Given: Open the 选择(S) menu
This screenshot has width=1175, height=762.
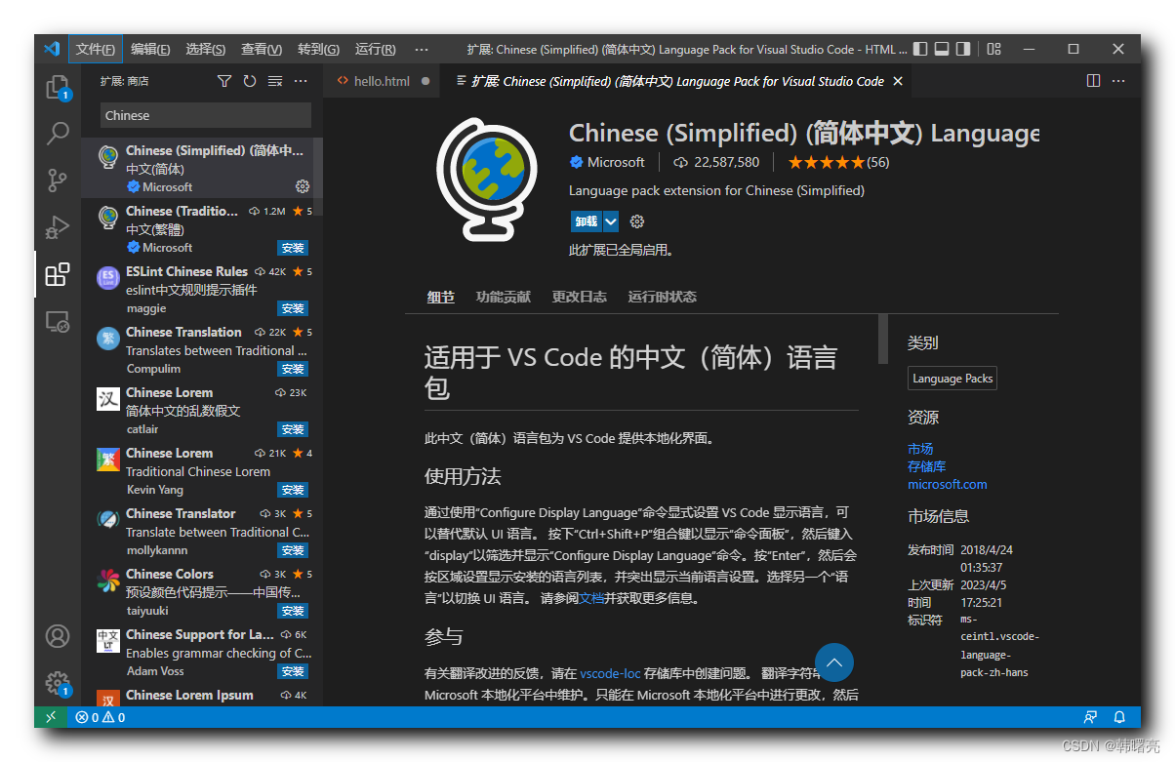Looking at the screenshot, I should tap(206, 49).
